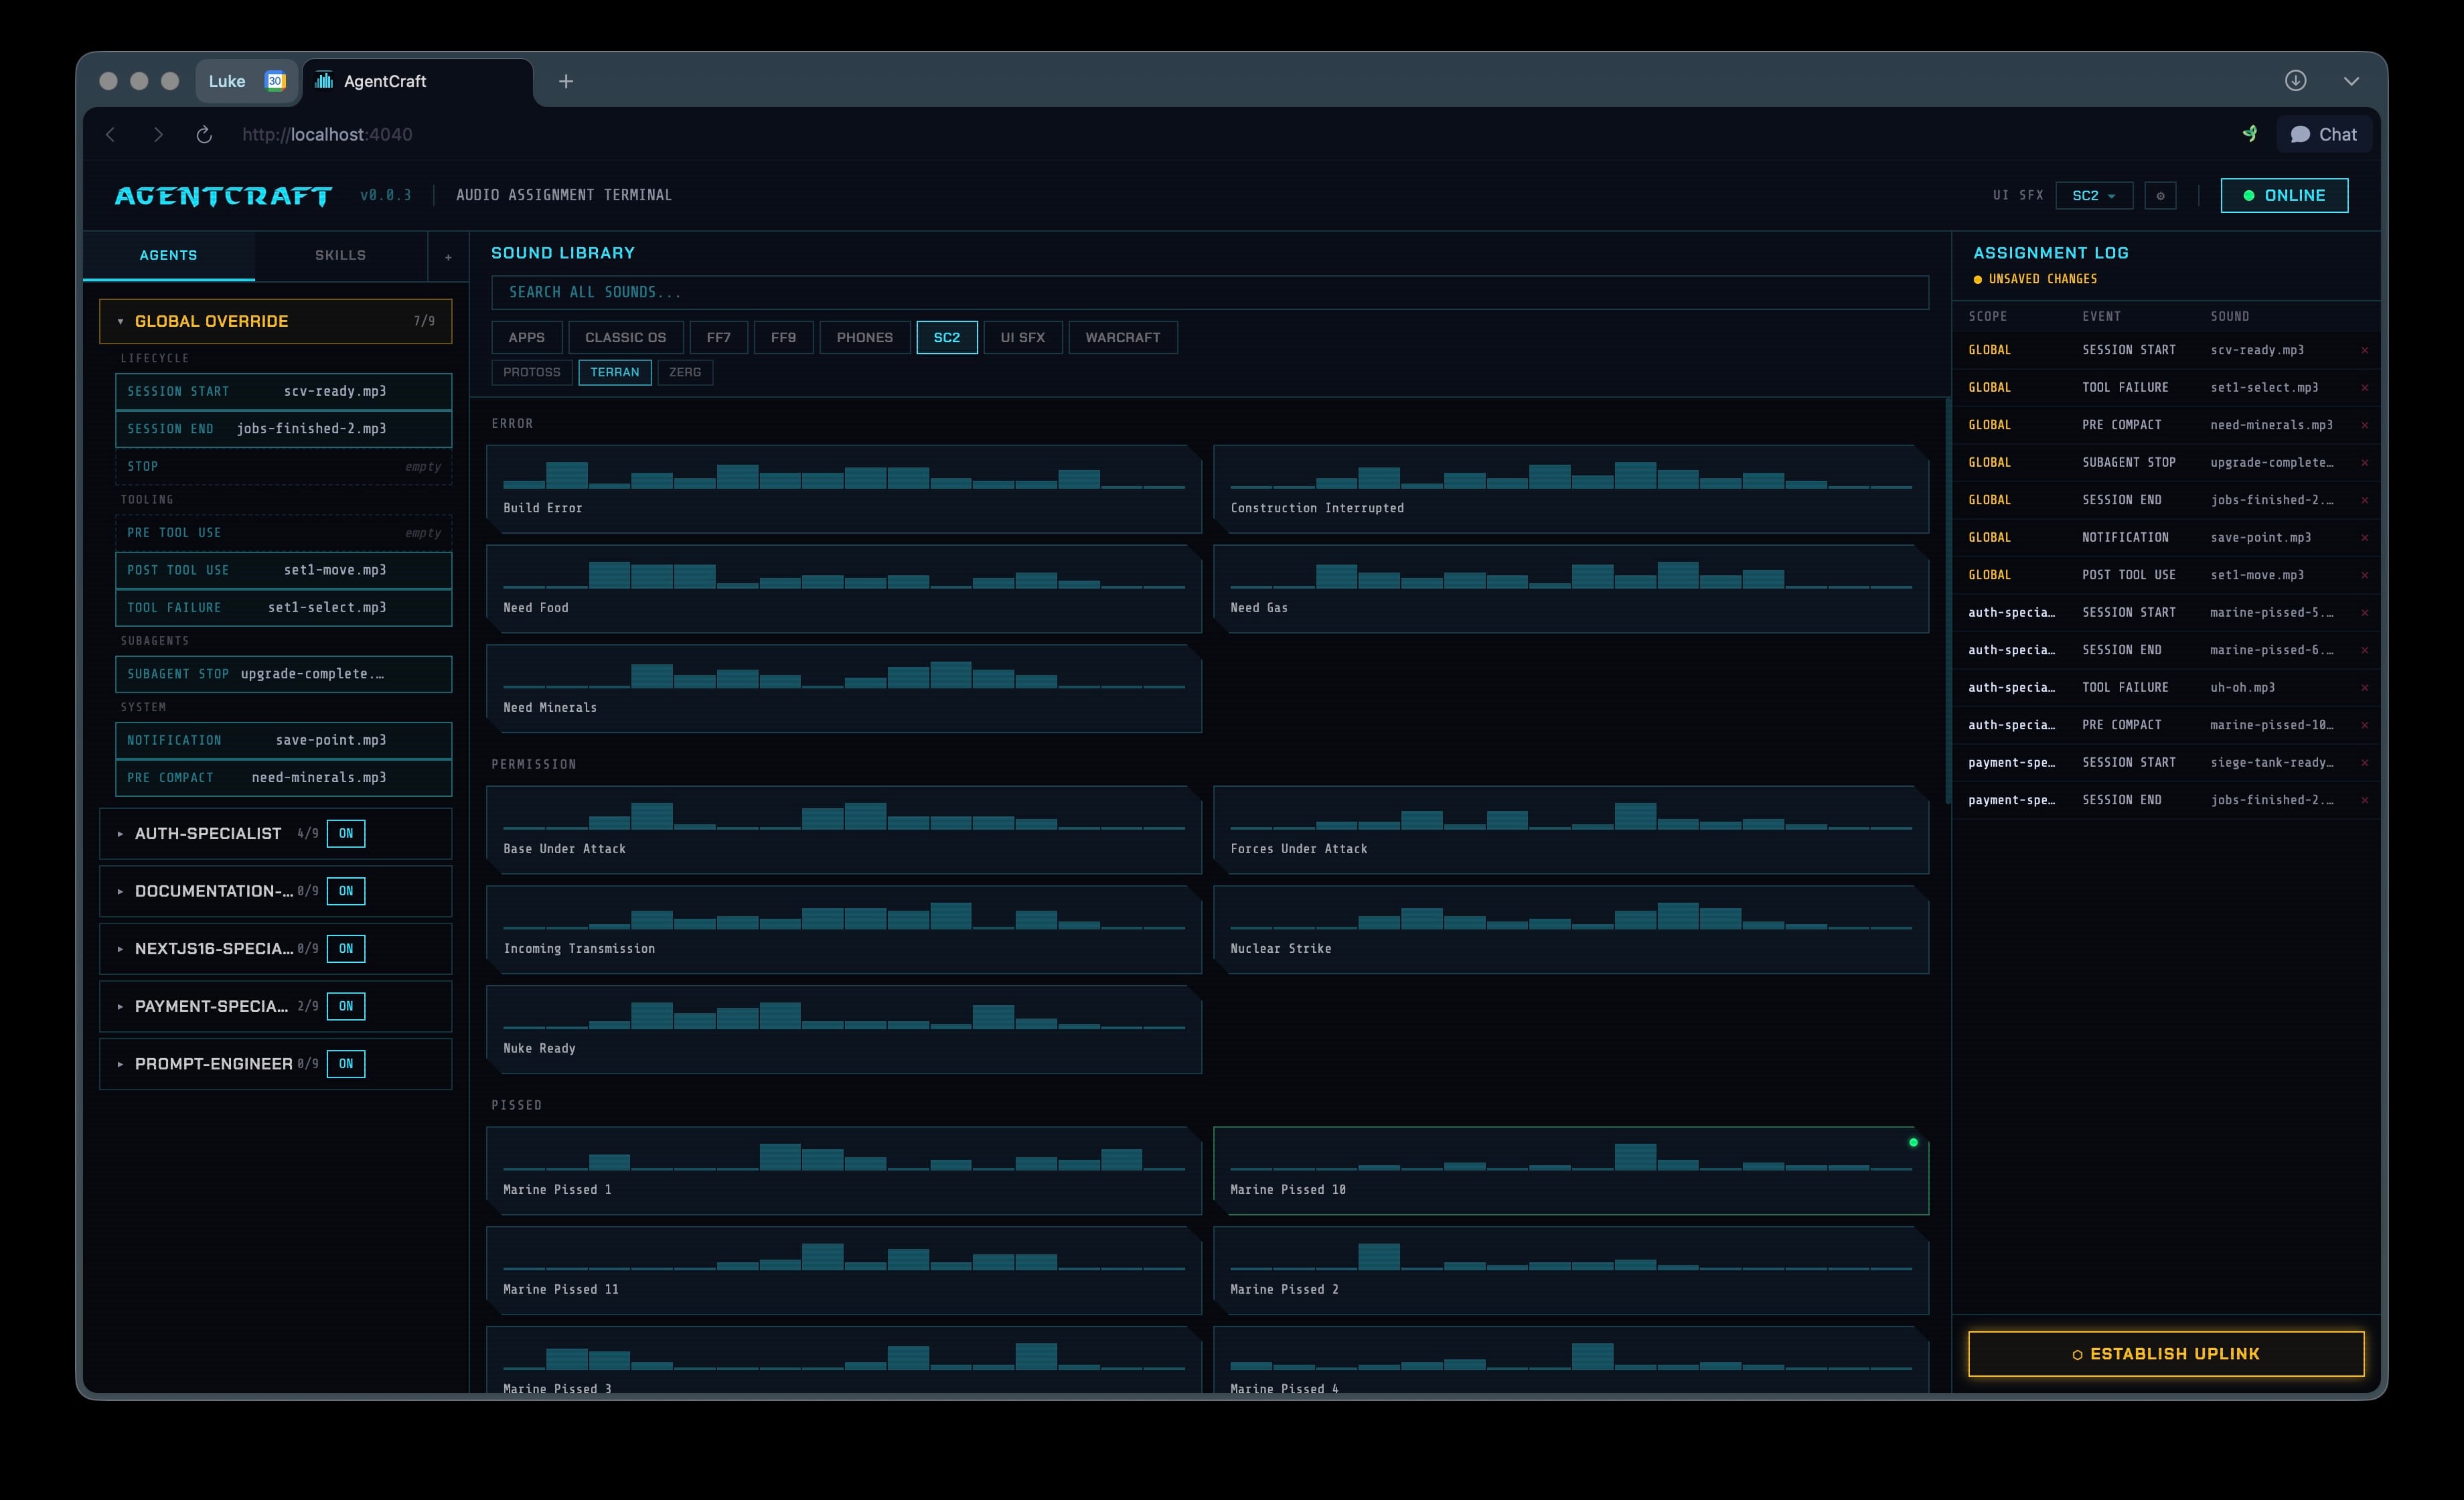
Task: Remove the GLOBAL Session Start scv-ready assignment
Action: tap(2365, 351)
